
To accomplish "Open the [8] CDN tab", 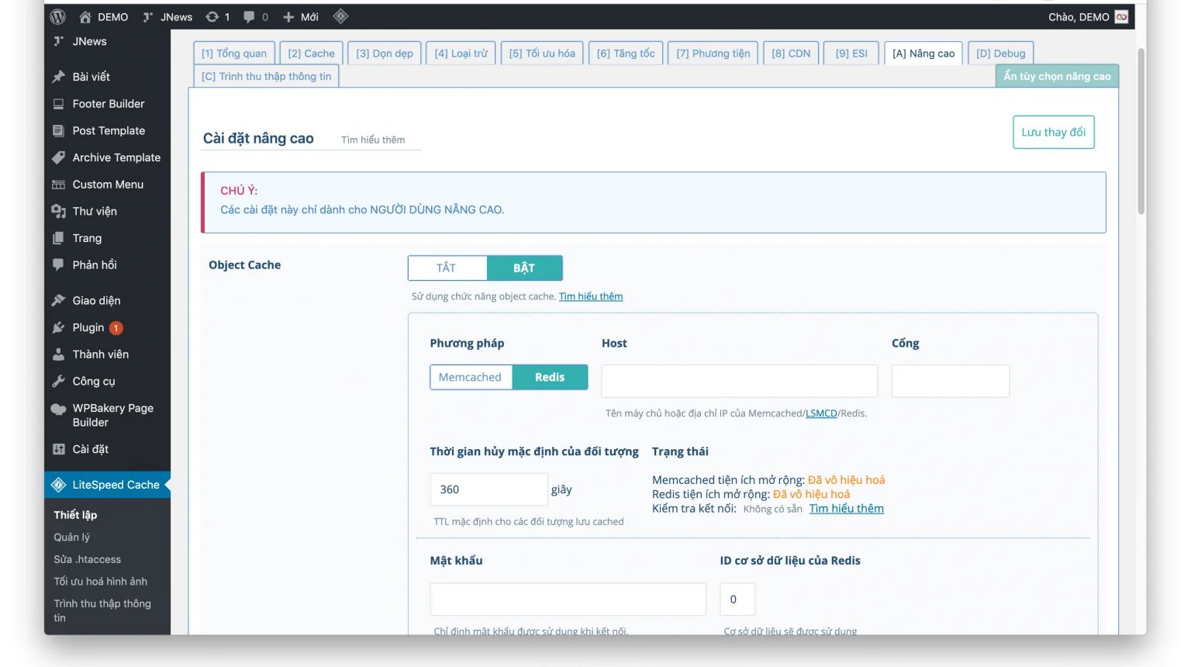I will click(x=790, y=54).
